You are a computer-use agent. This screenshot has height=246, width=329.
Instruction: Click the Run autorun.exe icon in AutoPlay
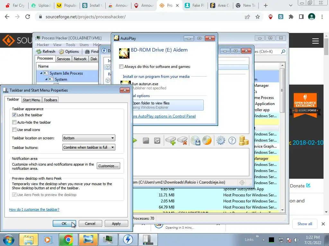coord(126,83)
